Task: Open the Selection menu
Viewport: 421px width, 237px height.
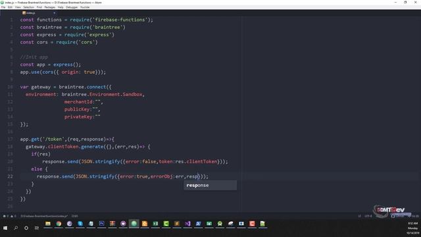Action: 28,7
